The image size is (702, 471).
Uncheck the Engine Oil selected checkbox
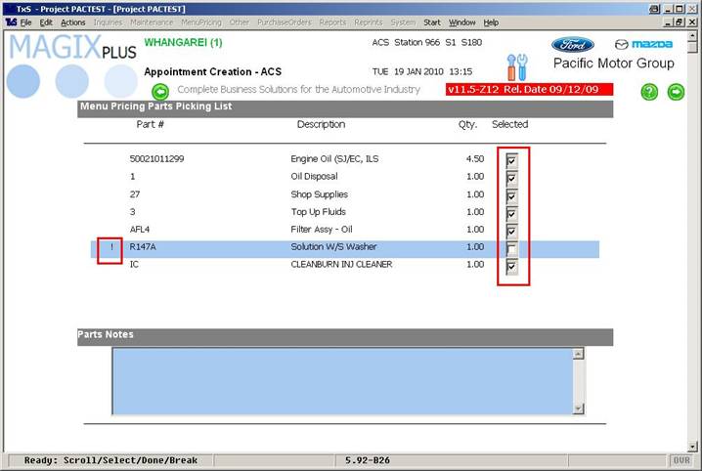pos(511,159)
